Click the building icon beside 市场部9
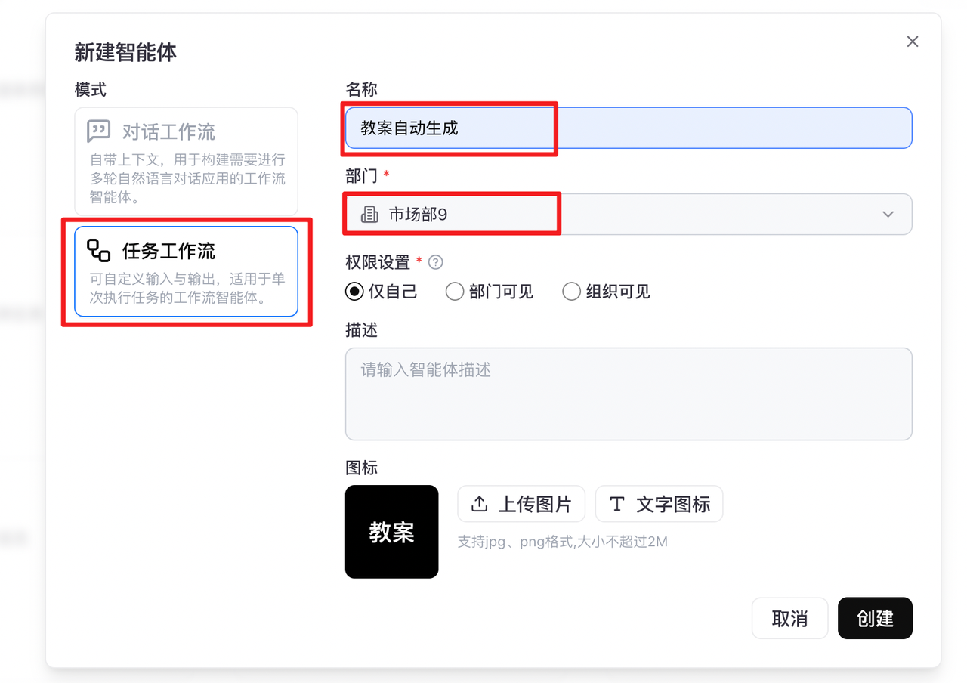967x683 pixels. coord(369,215)
